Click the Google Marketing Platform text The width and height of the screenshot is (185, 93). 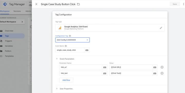pos(74,29)
